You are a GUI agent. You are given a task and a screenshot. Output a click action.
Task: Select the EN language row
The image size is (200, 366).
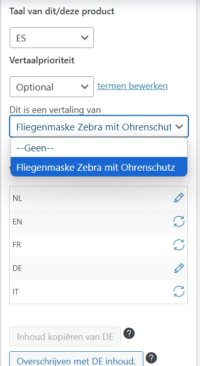pyautogui.click(x=98, y=221)
